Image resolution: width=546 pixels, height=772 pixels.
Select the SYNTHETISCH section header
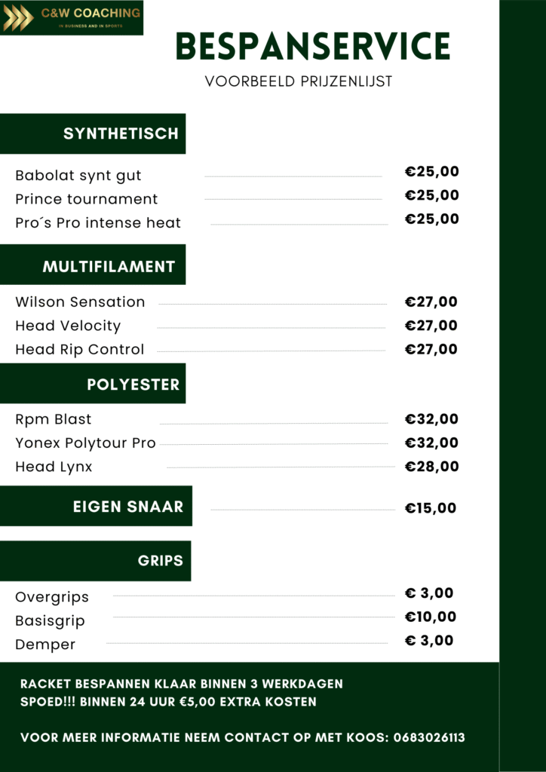coord(121,134)
